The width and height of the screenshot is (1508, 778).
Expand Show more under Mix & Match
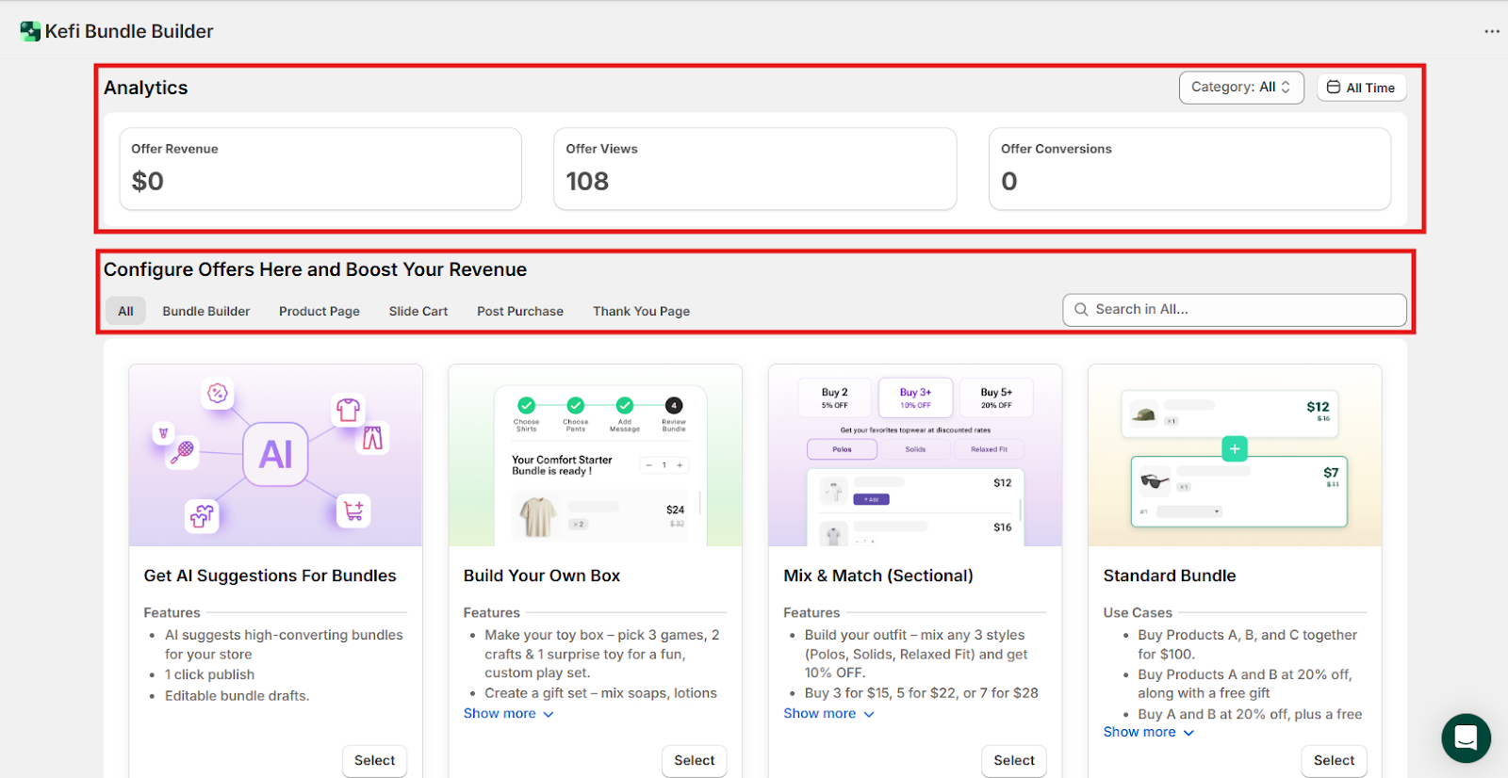(x=828, y=714)
